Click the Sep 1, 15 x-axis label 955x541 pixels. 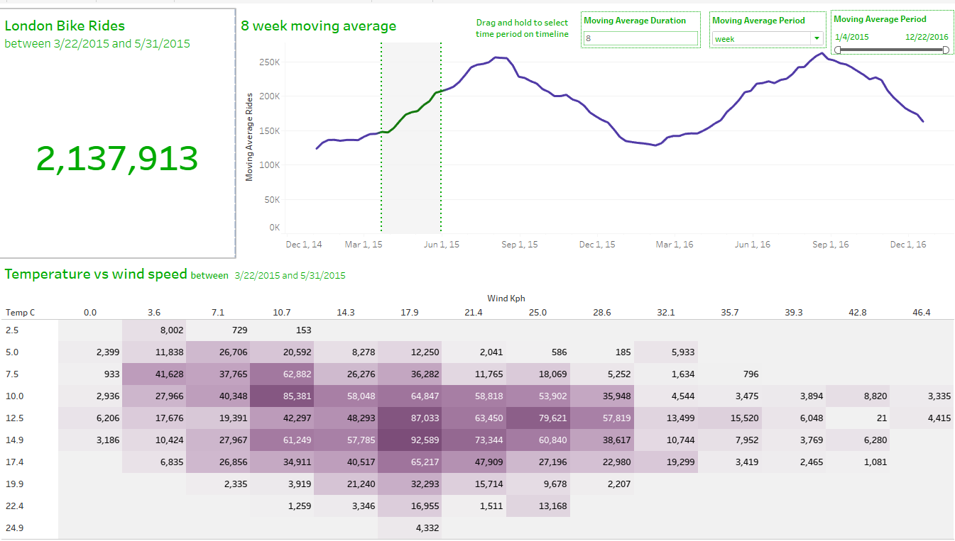click(520, 245)
